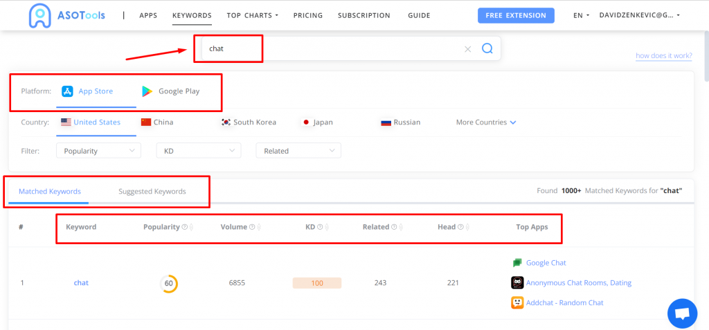This screenshot has width=709, height=330.
Task: Click the ASOTools logo icon
Action: (40, 15)
